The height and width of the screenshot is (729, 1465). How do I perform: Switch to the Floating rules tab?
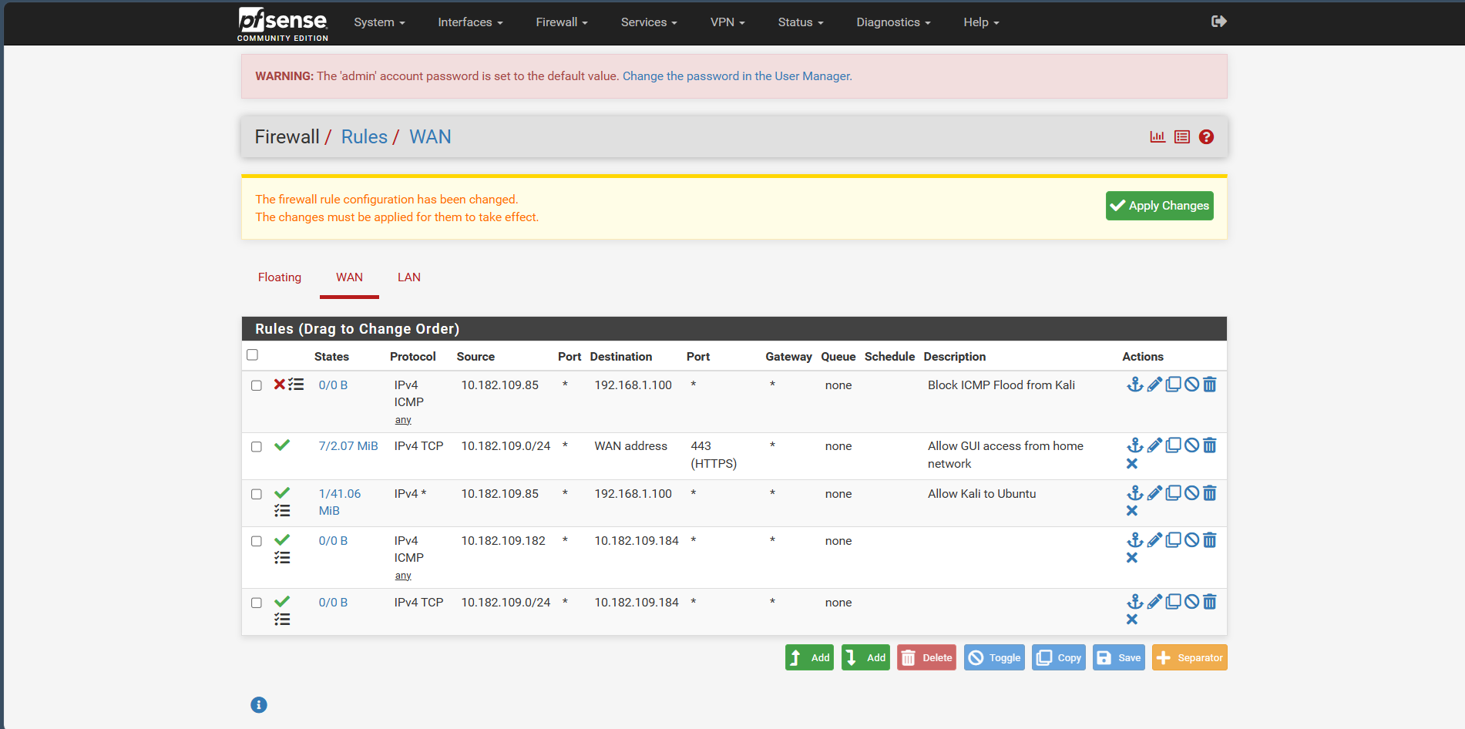[x=280, y=277]
